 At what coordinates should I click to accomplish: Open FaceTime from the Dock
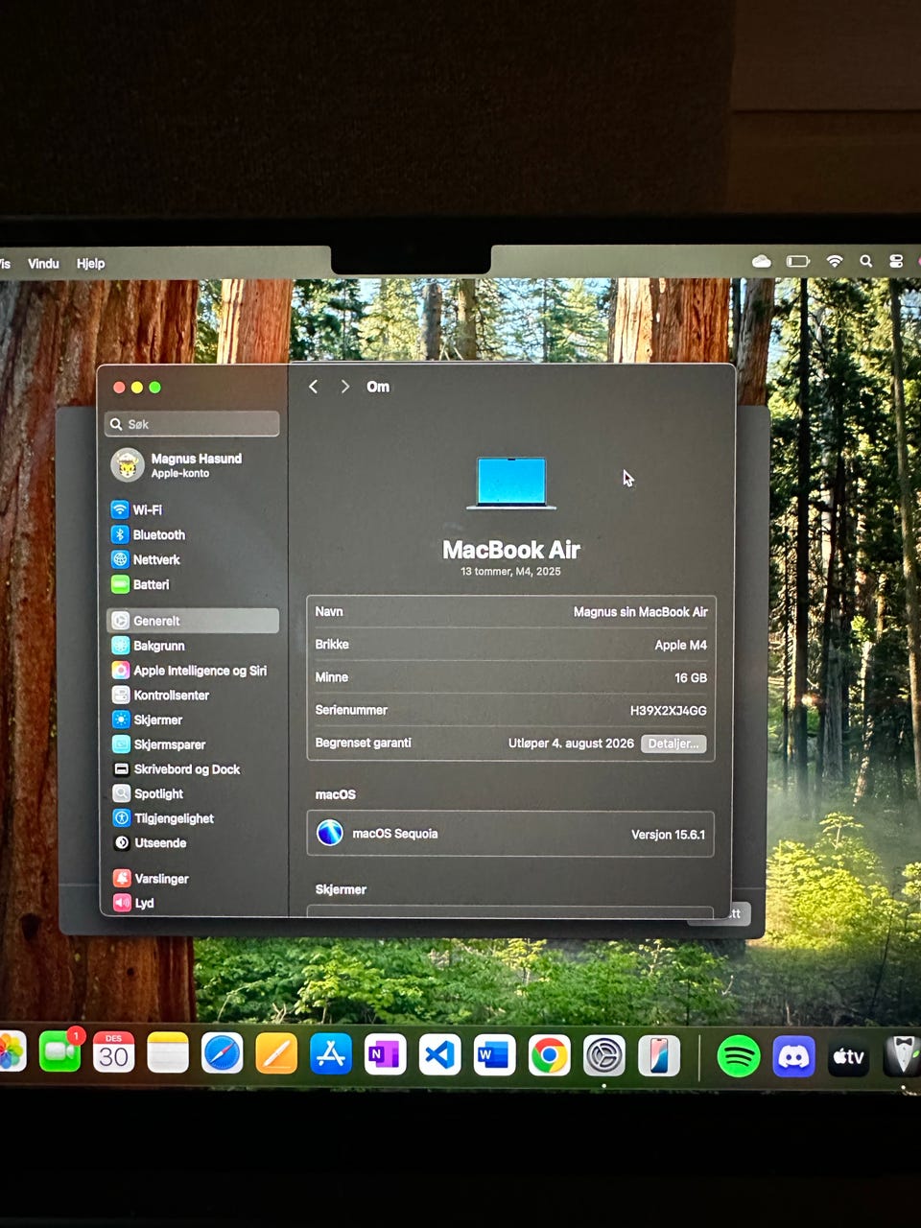click(59, 1053)
